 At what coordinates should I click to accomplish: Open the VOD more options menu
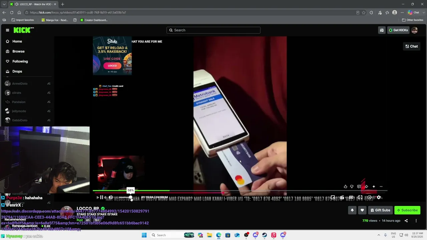pos(416,221)
